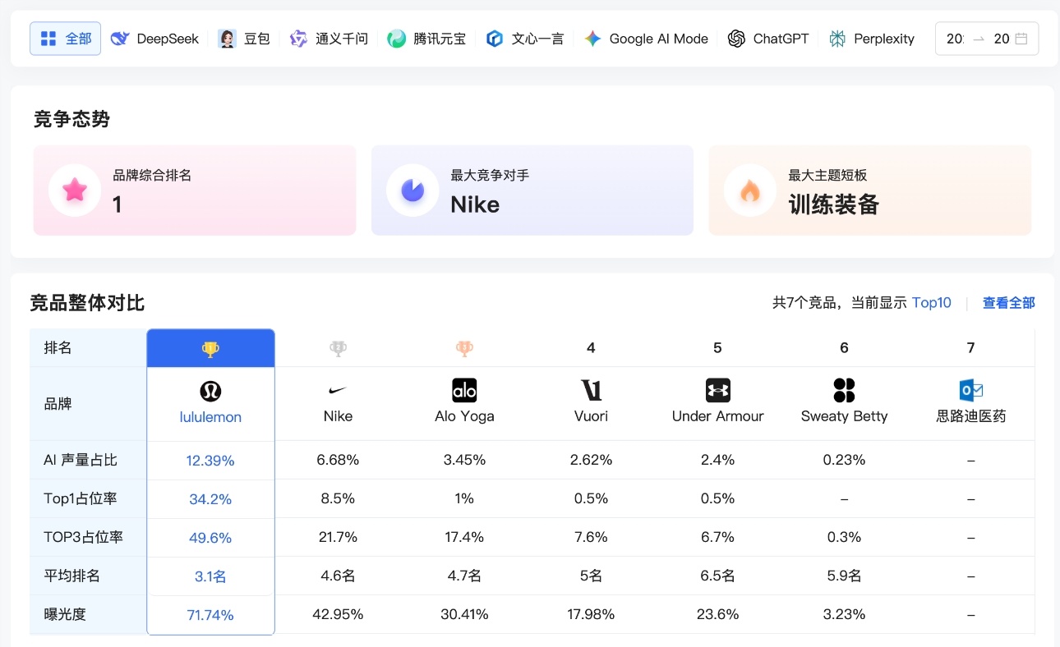This screenshot has width=1060, height=647.
Task: Switch to the 腾讯元宝 tab
Action: click(426, 39)
